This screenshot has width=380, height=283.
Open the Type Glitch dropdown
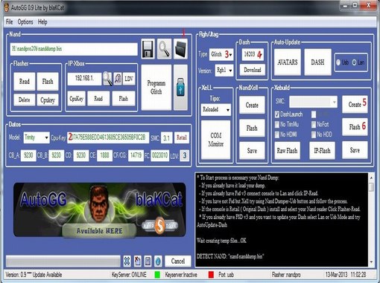pyautogui.click(x=221, y=54)
